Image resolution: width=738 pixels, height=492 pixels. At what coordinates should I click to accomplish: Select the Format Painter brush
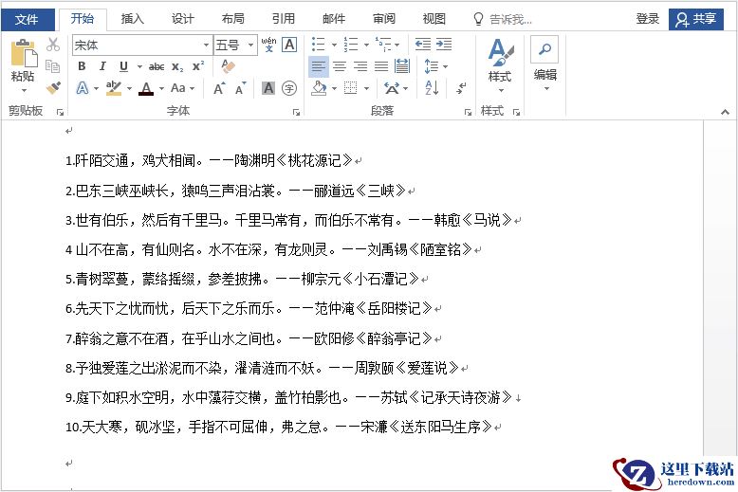53,87
